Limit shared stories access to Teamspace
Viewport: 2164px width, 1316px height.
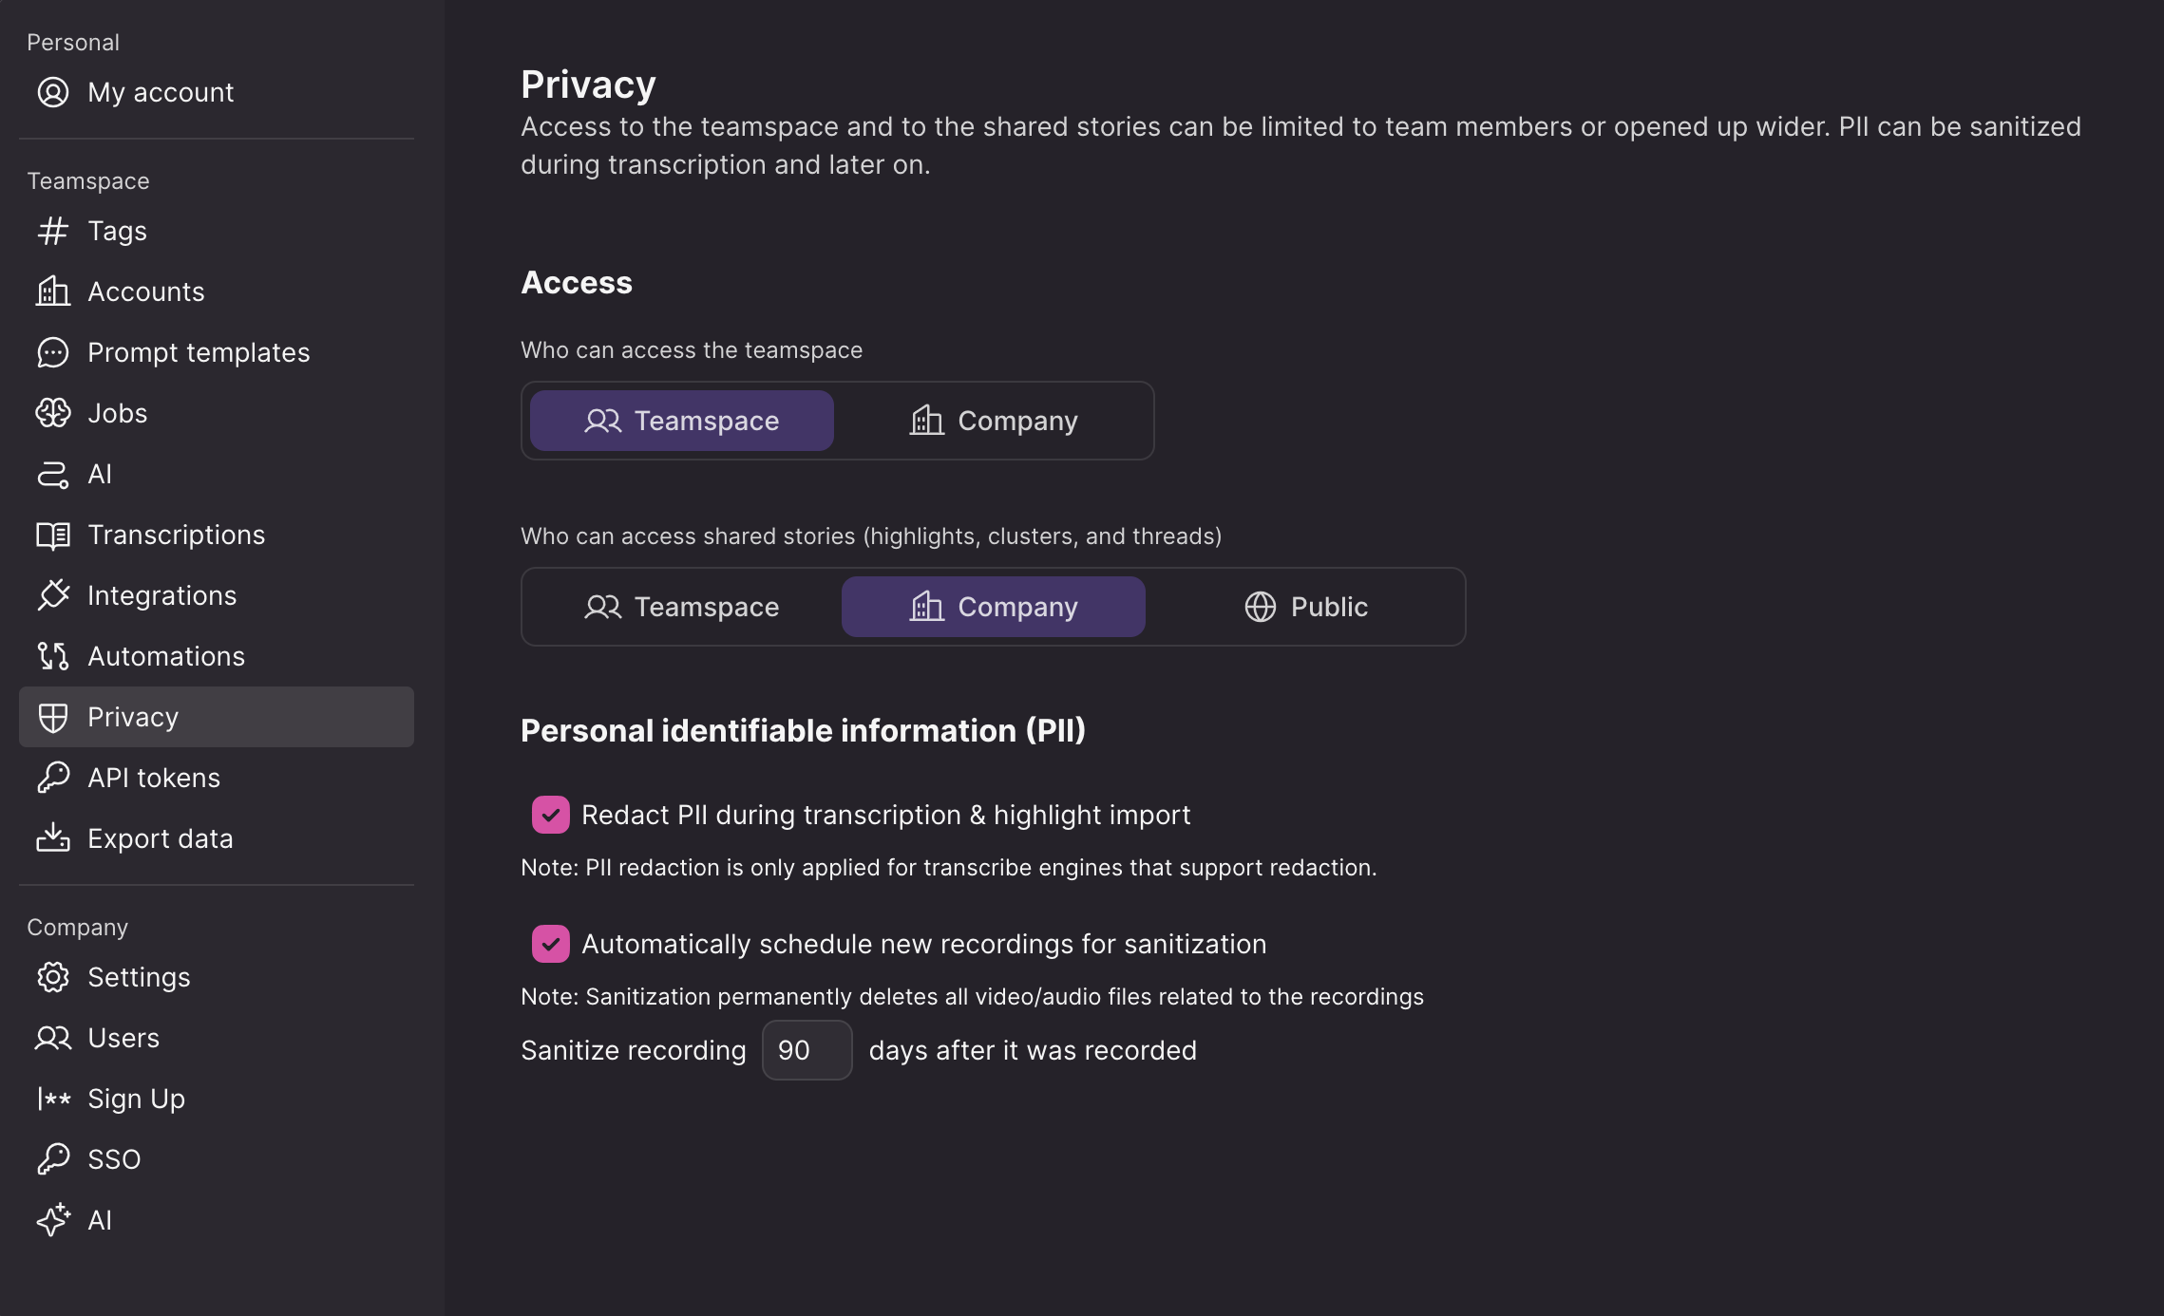pyautogui.click(x=682, y=607)
